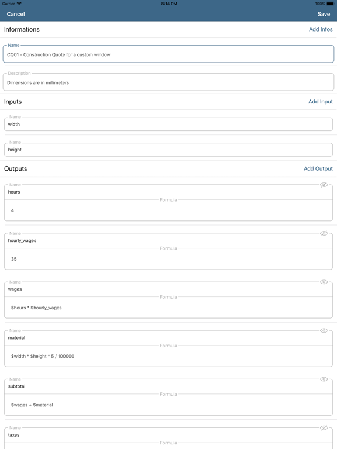337x449 pixels.
Task: Edit the subtotal output name
Action: [168, 386]
